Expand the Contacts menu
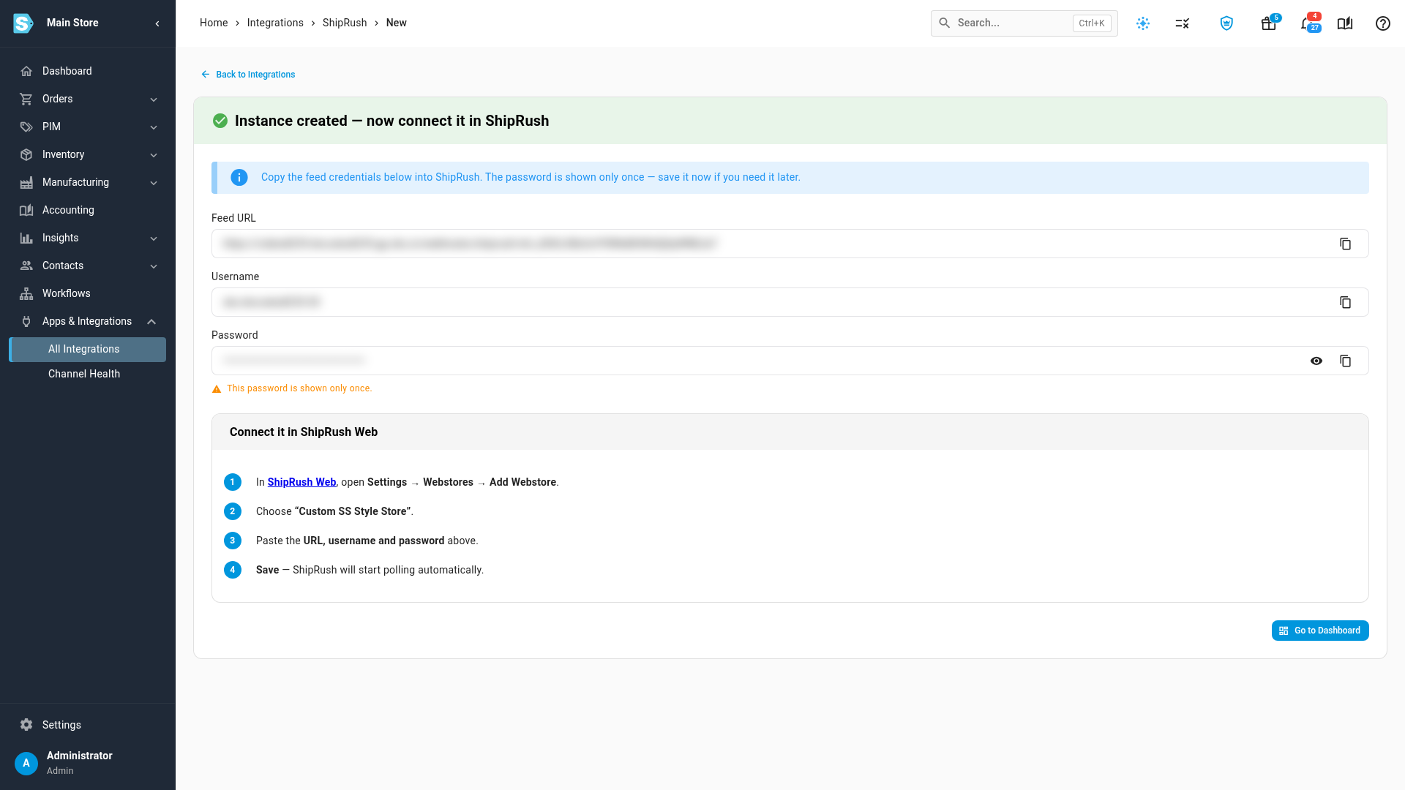The image size is (1405, 790). click(x=88, y=266)
